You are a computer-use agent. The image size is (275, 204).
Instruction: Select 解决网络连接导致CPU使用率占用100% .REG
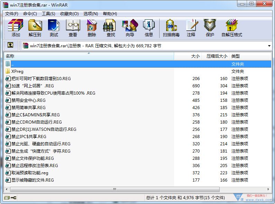coord(53,93)
